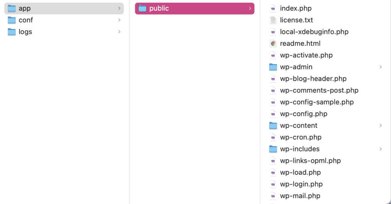
Task: Select the 'license.txt' file name
Action: (x=296, y=20)
